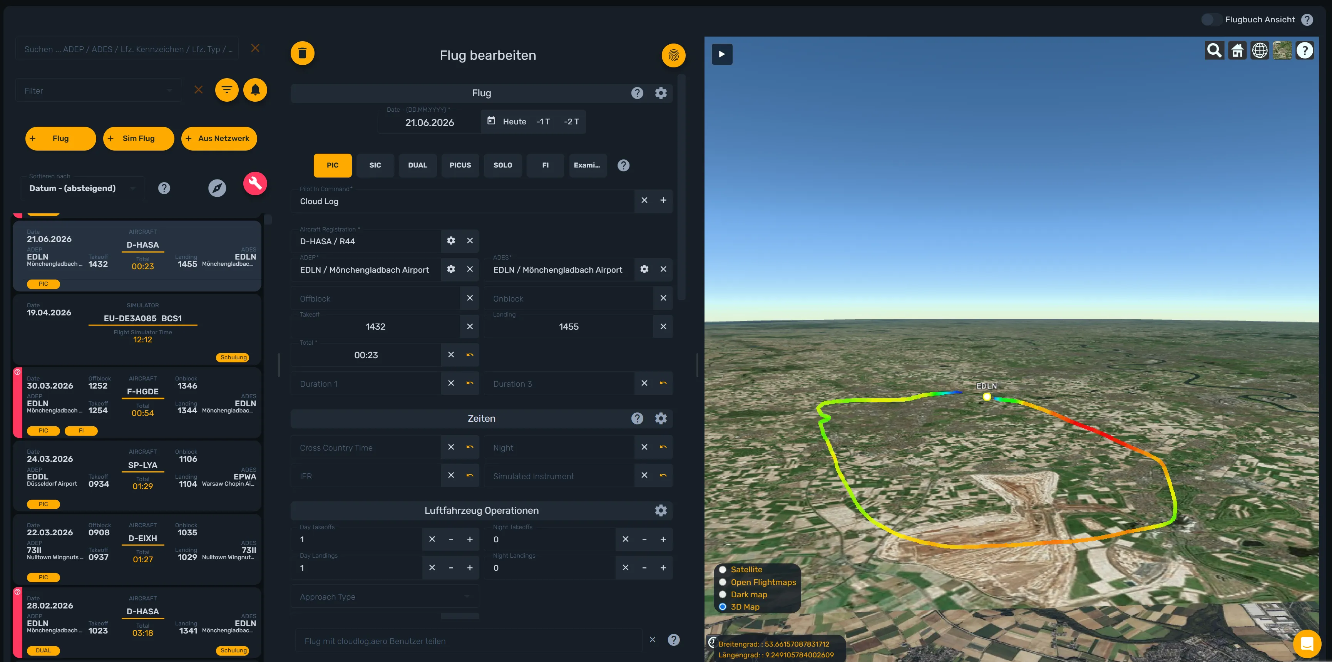This screenshot has height=662, width=1332.
Task: Select the DUAL role tab
Action: click(x=417, y=165)
